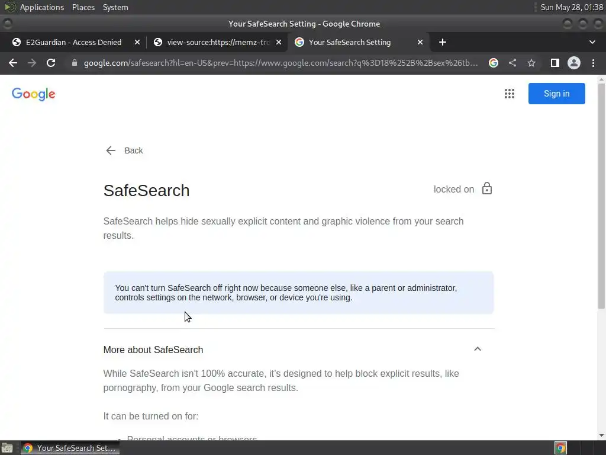
Task: Collapse the More about SafeSearch section
Action: click(x=478, y=349)
